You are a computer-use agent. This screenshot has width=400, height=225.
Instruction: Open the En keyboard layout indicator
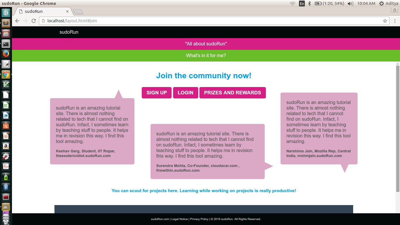coord(302,4)
